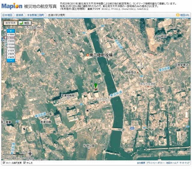Click the red dot marker for 朝緑商店
This screenshot has height=169, width=192.
click(x=137, y=73)
